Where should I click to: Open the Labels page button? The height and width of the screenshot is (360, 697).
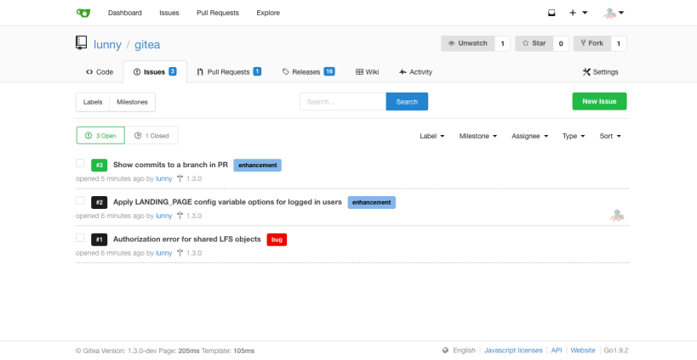[93, 102]
